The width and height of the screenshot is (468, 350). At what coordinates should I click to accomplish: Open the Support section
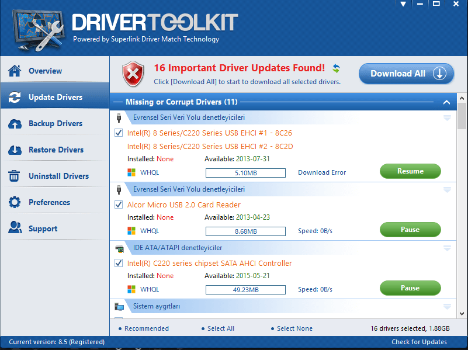pyautogui.click(x=56, y=228)
